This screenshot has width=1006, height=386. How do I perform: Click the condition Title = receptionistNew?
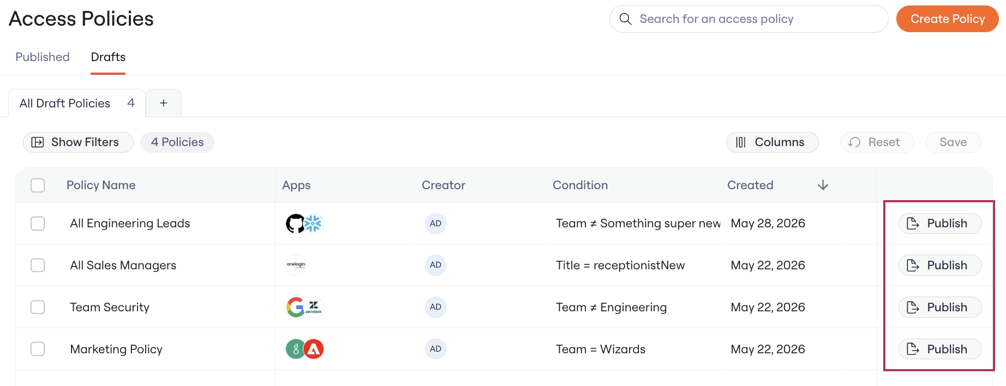point(620,266)
